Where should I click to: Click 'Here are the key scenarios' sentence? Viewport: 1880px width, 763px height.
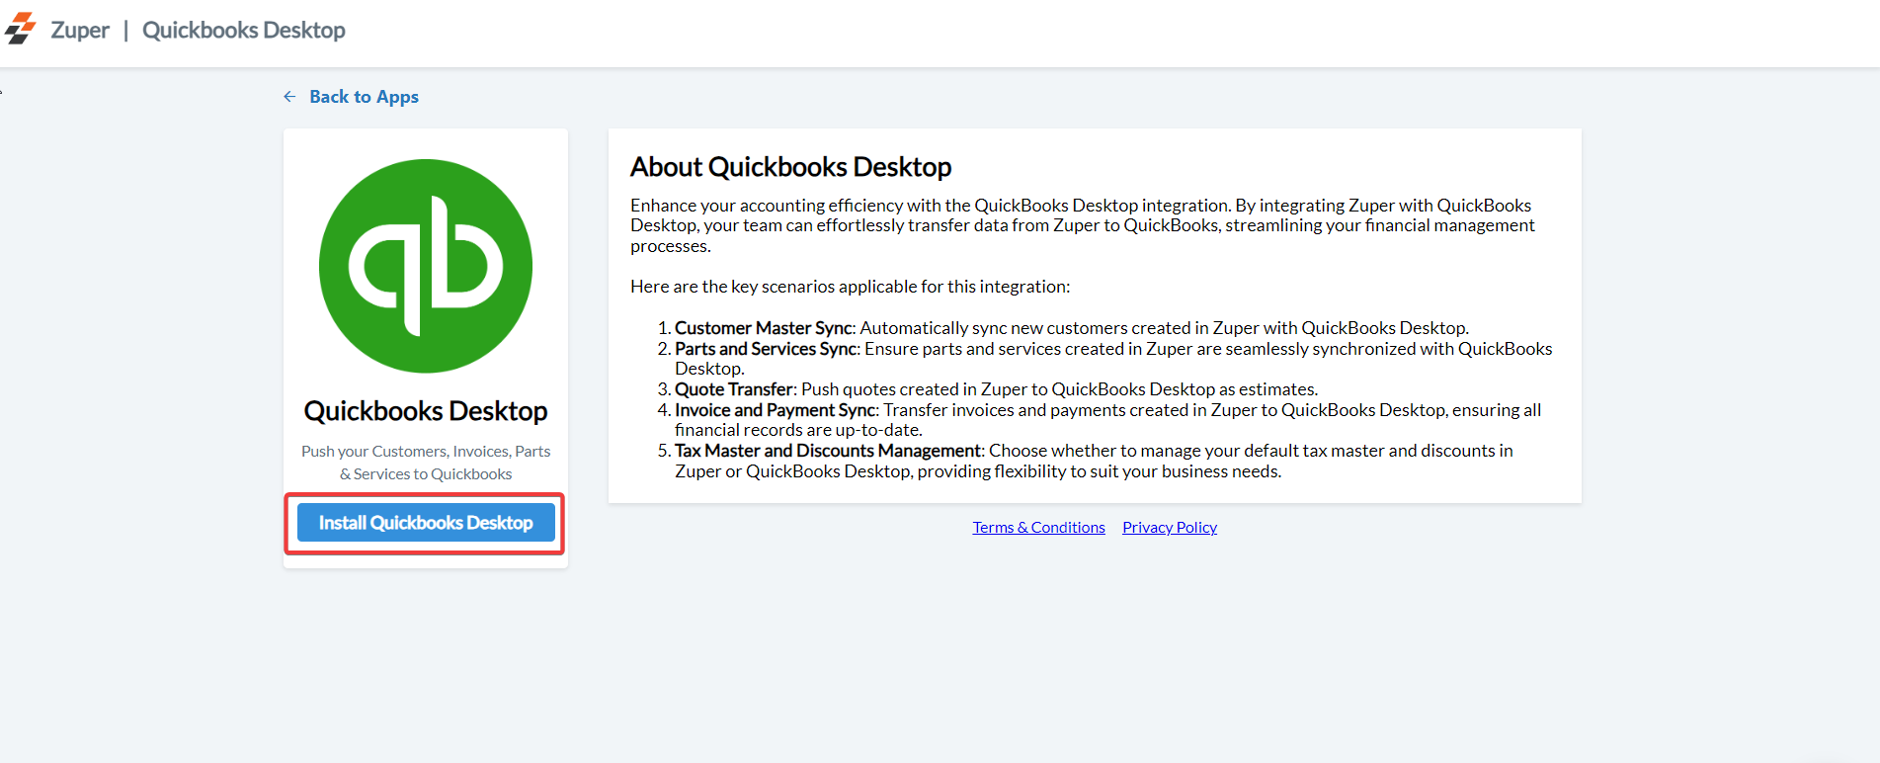[x=850, y=287]
